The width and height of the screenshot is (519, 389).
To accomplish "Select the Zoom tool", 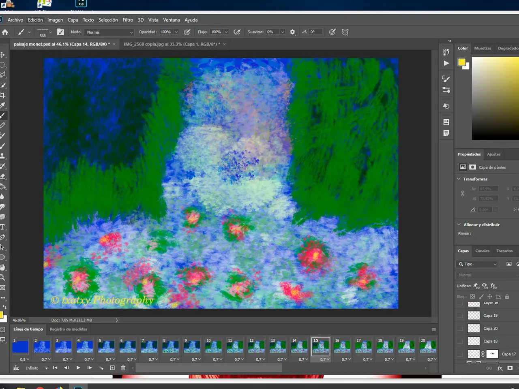I will (2, 278).
